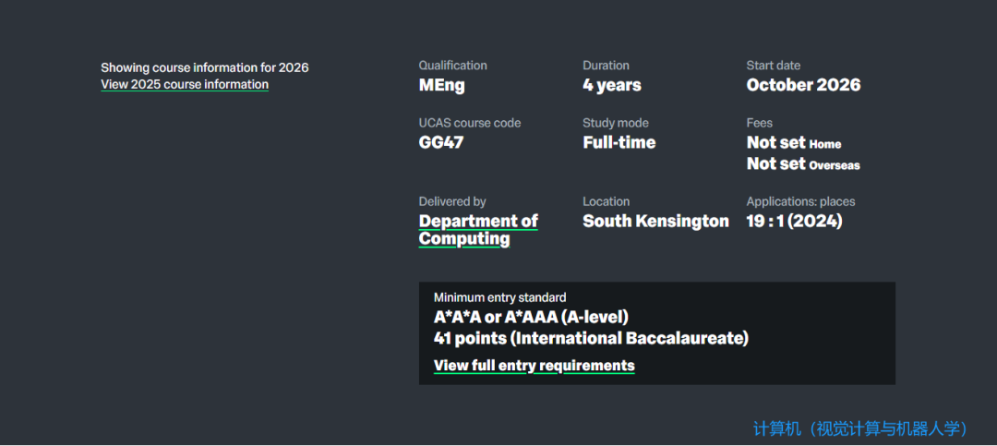Click the South Kensington location text
997x446 pixels.
(x=655, y=222)
